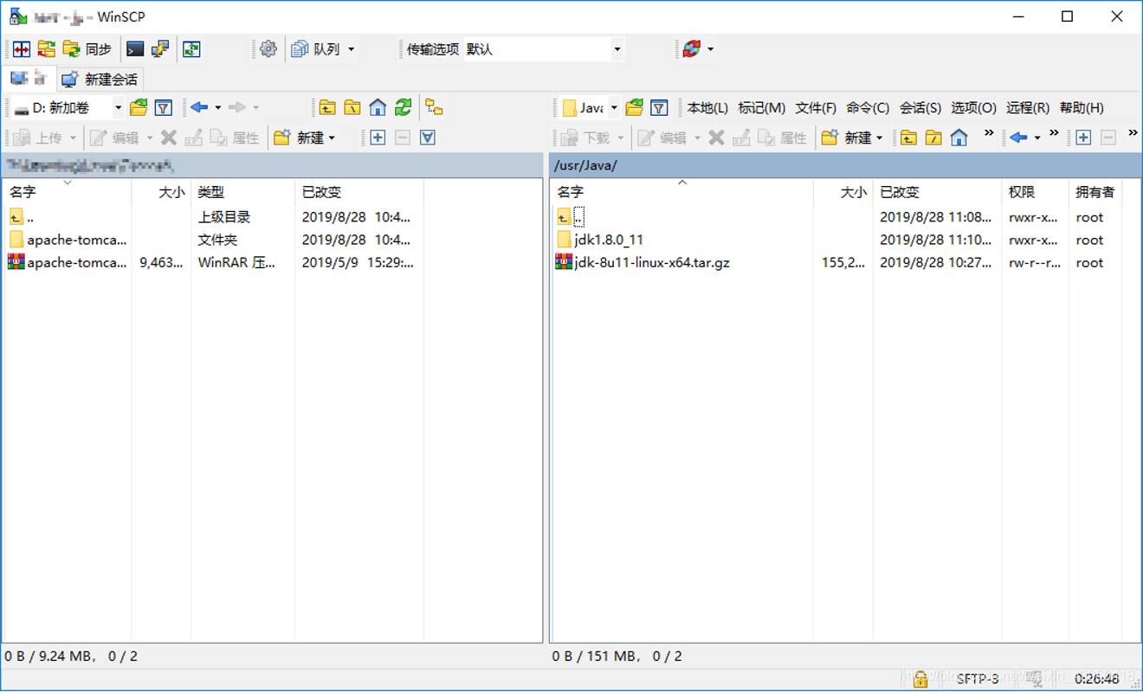Click the red globe refresh icon

click(691, 49)
